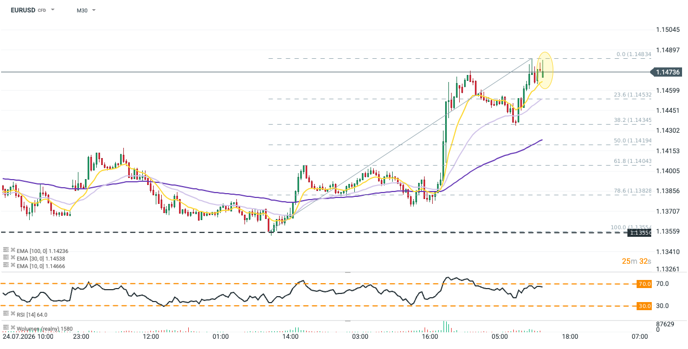Remove the RSI [14] indicator
Image resolution: width=688 pixels, height=349 pixels.
point(12,314)
